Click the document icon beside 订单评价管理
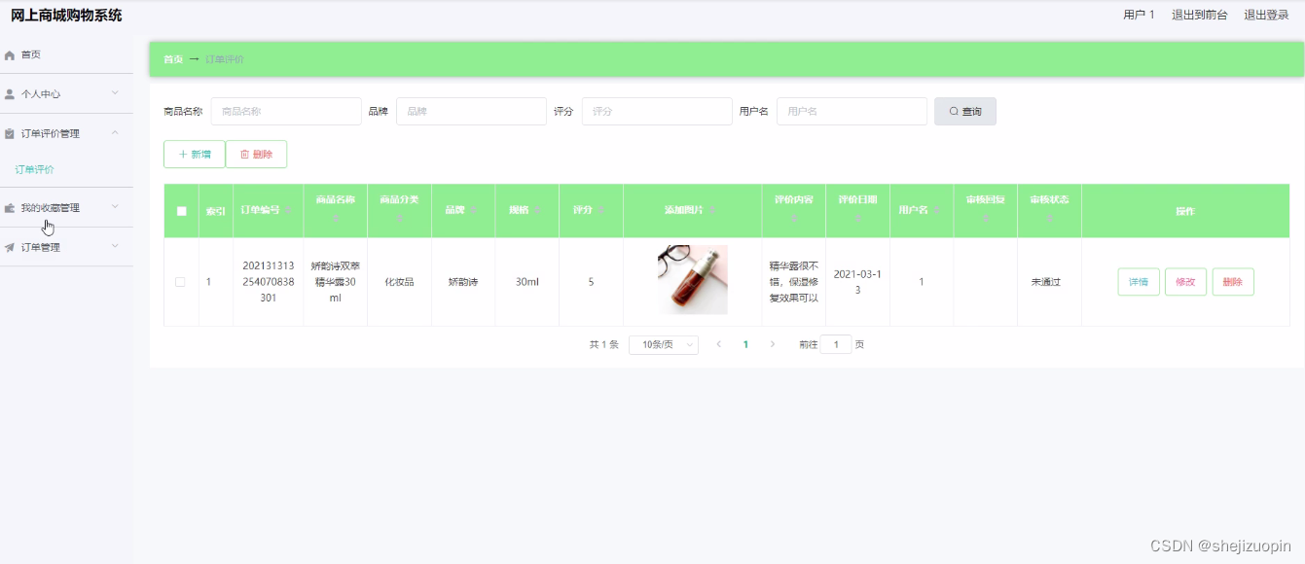1305x564 pixels. (9, 132)
